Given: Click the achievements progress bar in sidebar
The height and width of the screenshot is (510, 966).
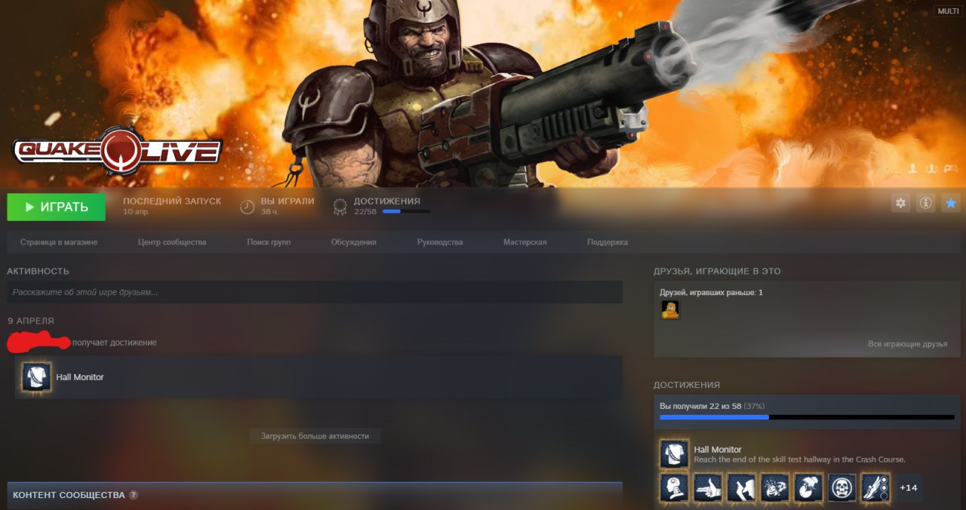Looking at the screenshot, I should click(x=807, y=417).
